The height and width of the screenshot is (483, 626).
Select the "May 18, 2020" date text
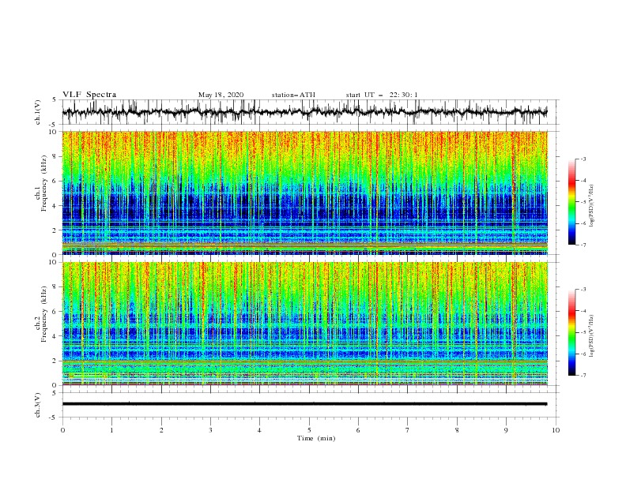click(221, 95)
